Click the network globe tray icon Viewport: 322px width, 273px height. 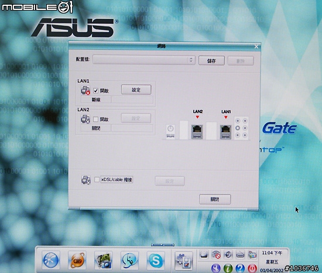click(228, 255)
